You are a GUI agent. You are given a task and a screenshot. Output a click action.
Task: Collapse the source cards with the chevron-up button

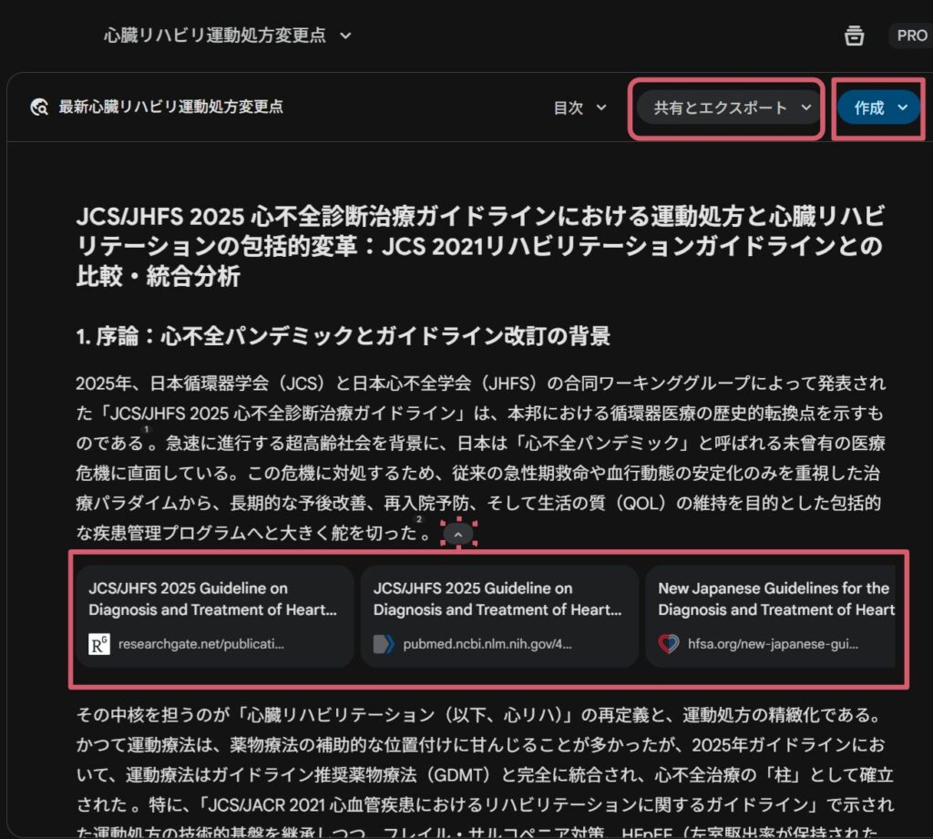point(458,534)
